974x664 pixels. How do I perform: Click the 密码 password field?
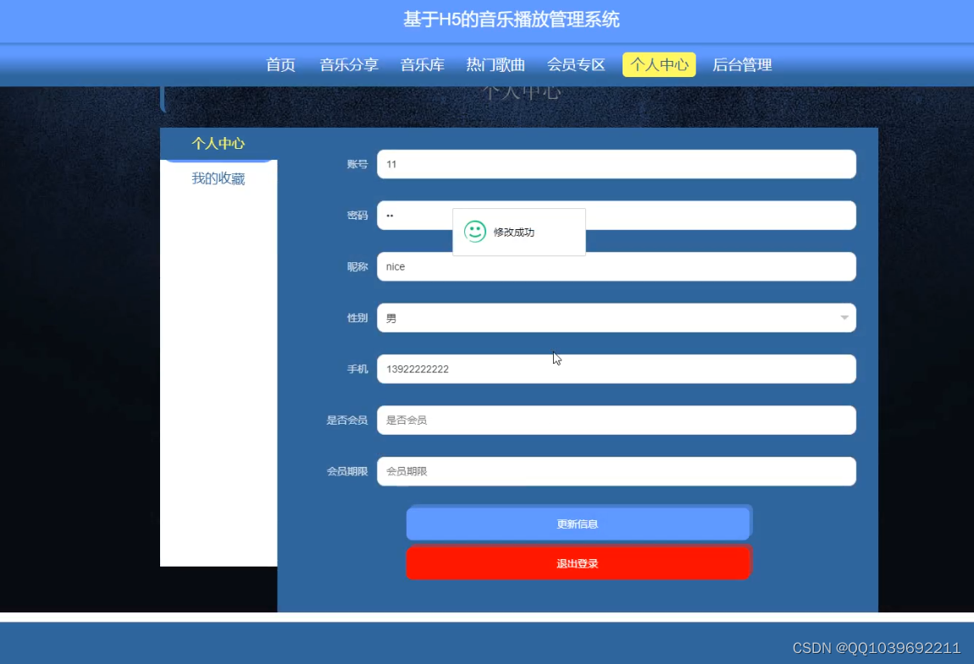pyautogui.click(x=617, y=216)
